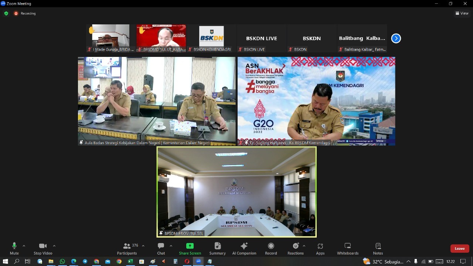Open the View menu
The image size is (473, 266).
click(x=462, y=13)
